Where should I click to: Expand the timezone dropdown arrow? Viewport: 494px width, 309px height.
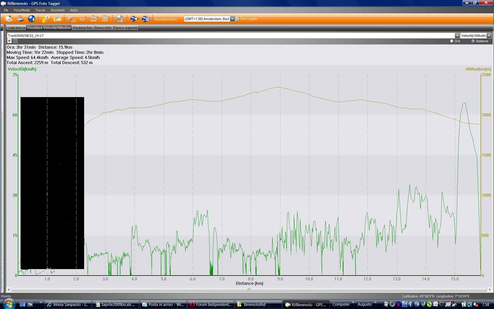point(232,19)
